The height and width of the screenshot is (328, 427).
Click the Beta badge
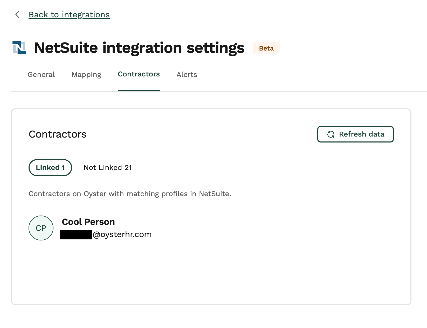[266, 48]
